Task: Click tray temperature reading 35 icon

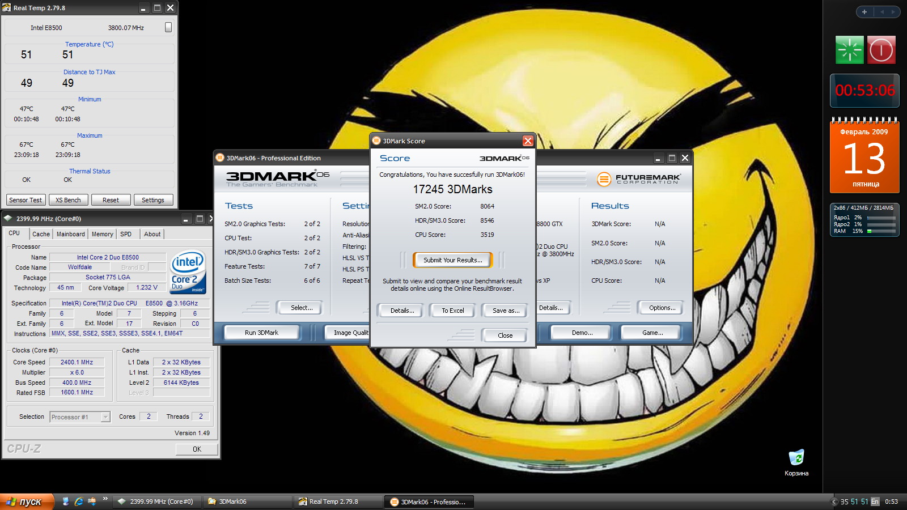Action: click(x=845, y=501)
